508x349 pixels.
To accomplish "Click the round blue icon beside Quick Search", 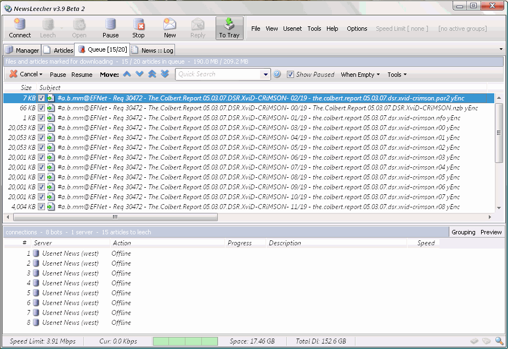I will click(x=276, y=74).
